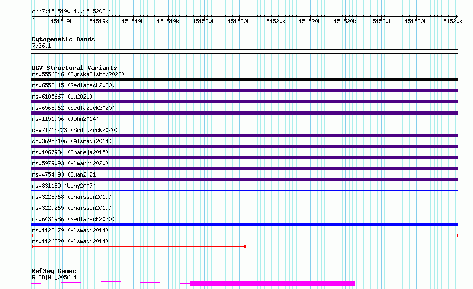Open variant nsv3228768 (Chaisson2019) label
Viewport: 473px width, 289px height.
(x=72, y=197)
